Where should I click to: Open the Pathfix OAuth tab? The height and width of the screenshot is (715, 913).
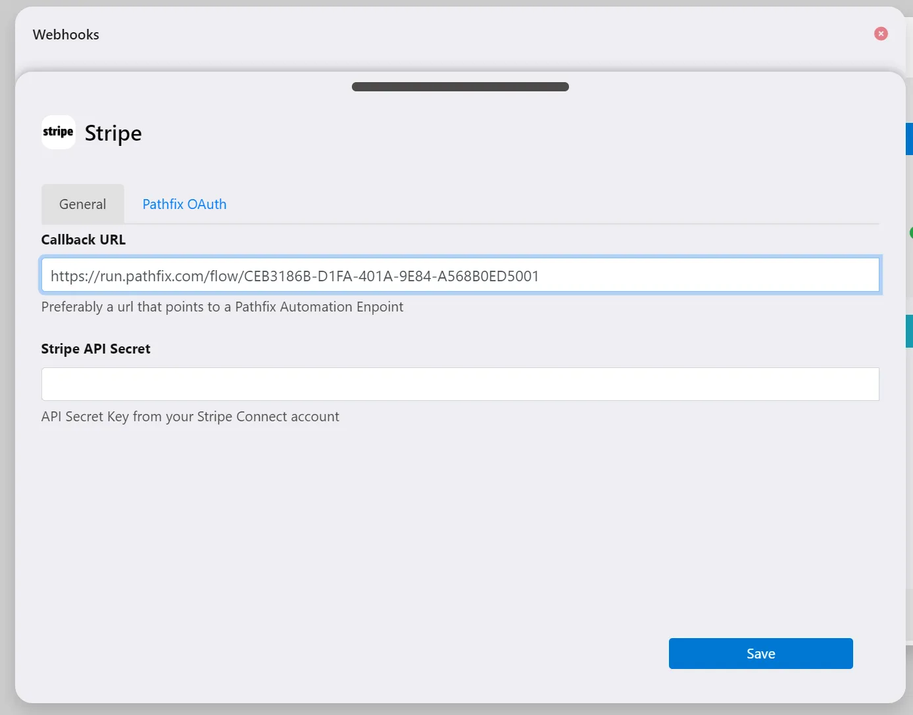click(x=184, y=204)
